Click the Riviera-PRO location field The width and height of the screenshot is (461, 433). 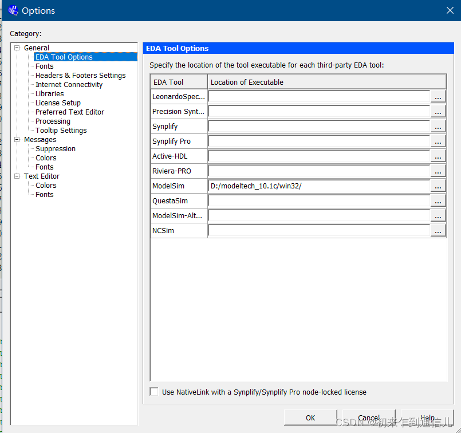(320, 171)
